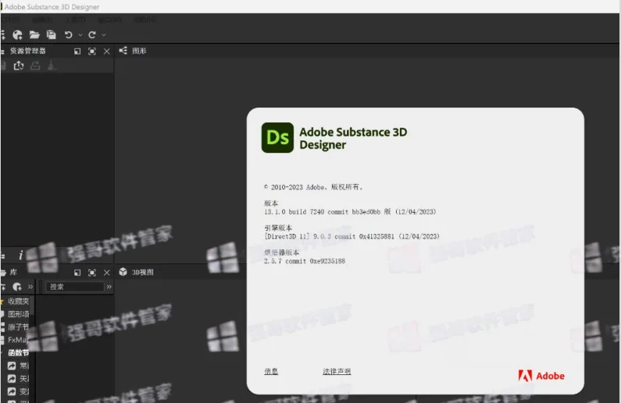The image size is (621, 403).
Task: Close the 库 library panel
Action: [106, 273]
